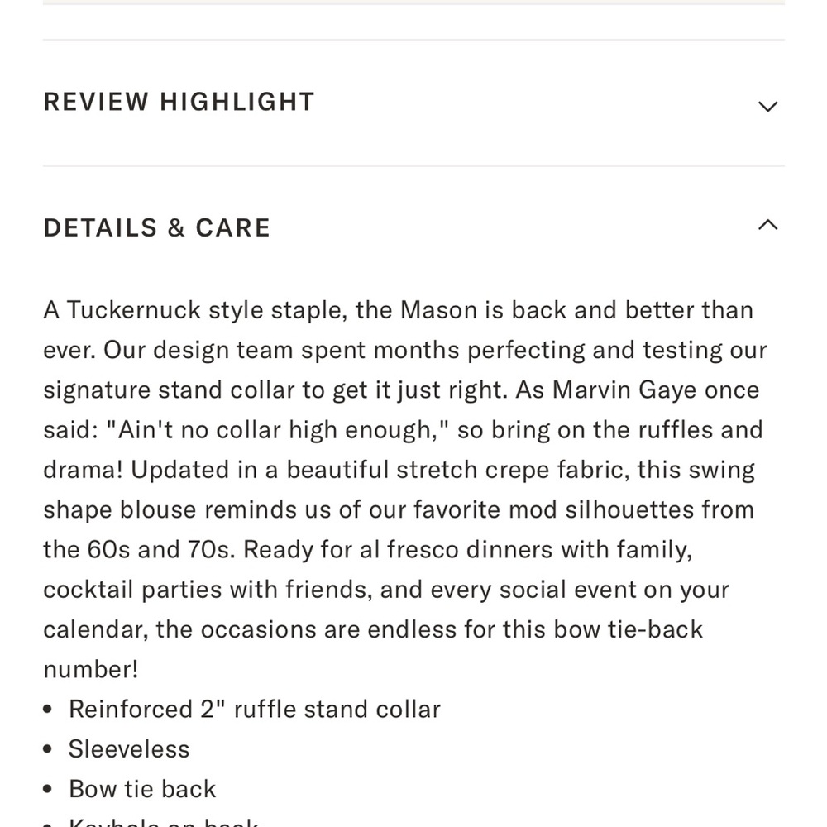The height and width of the screenshot is (827, 827).
Task: Collapse Details & Care using the up chevron
Action: [767, 225]
